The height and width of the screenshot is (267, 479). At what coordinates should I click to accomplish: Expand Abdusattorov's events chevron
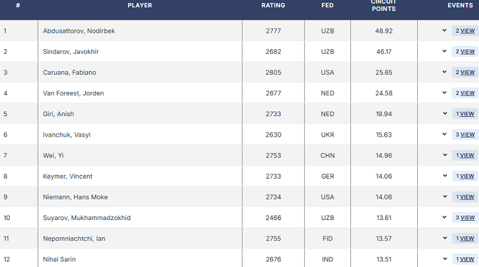[444, 30]
